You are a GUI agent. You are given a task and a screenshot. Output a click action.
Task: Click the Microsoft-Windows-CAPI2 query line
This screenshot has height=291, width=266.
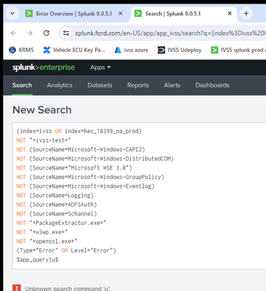81,149
